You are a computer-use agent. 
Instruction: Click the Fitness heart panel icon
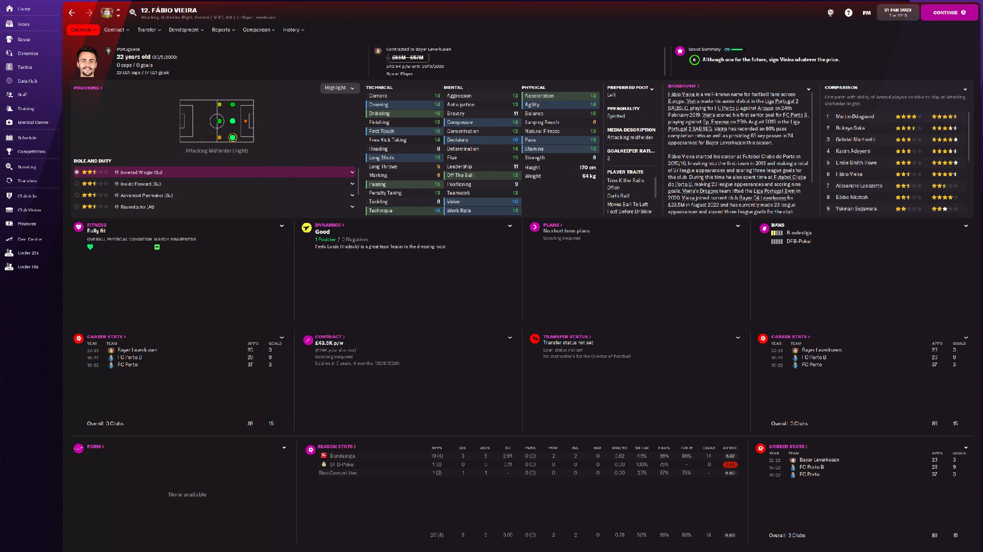(79, 227)
